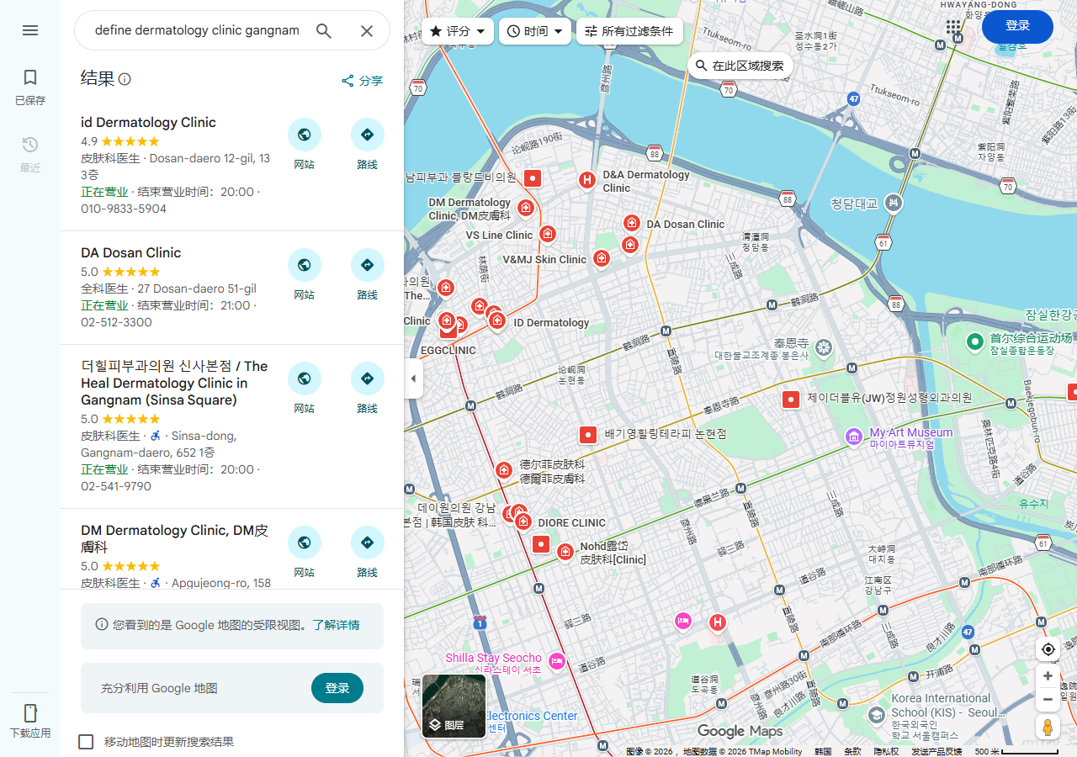
Task: Open website for DA Dosan Clinic
Action: (305, 265)
